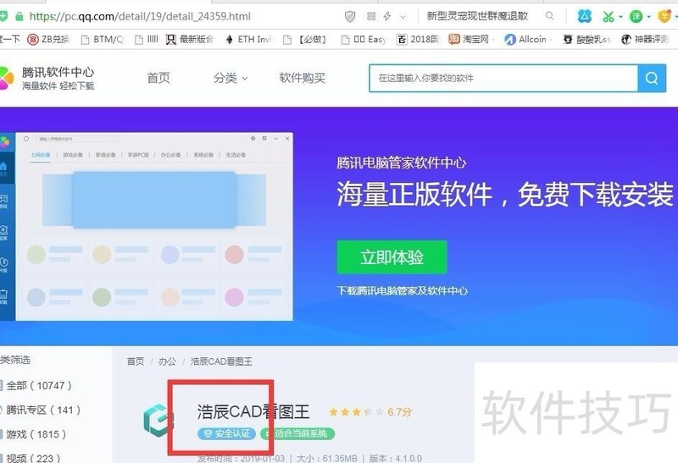
Task: Click the green 适合当前系统 badge
Action: click(x=297, y=433)
